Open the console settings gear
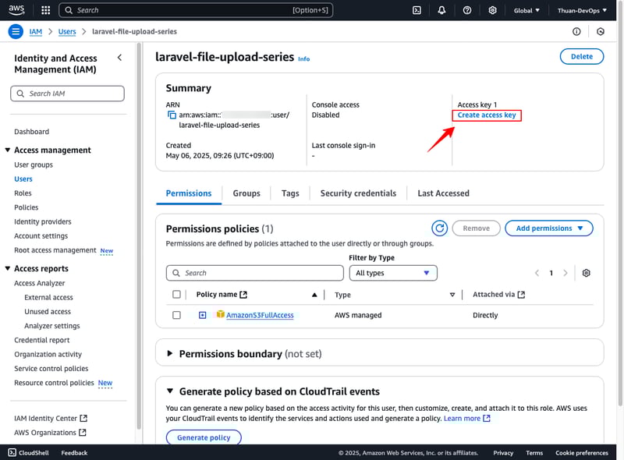Screen dimensions: 624x460 [x=492, y=10]
